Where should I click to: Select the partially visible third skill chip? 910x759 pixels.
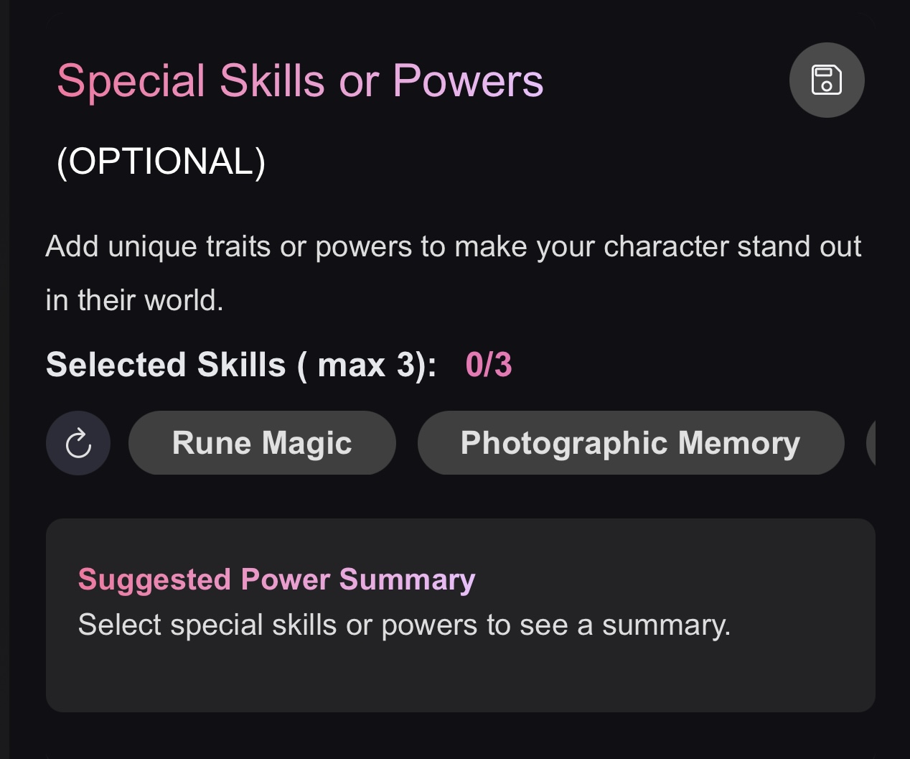[871, 443]
